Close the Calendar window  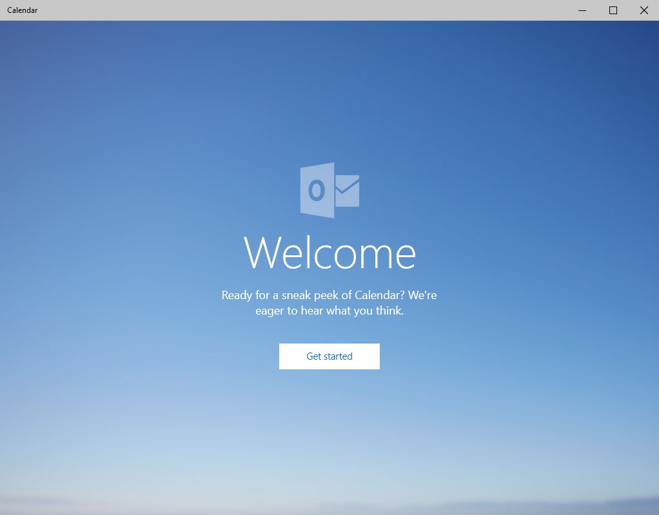[x=644, y=10]
